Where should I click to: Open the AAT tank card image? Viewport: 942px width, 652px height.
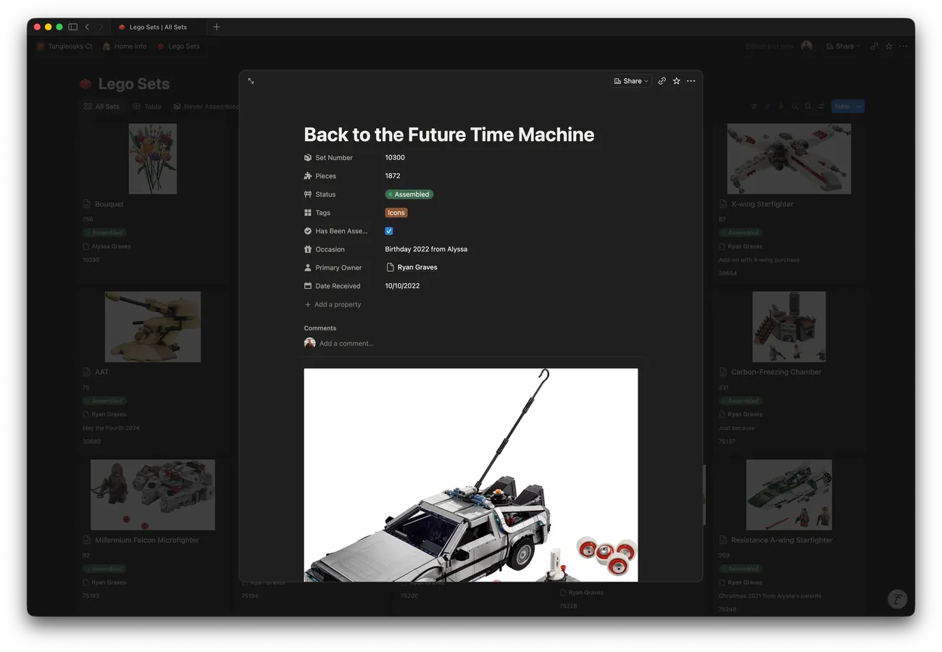[153, 327]
